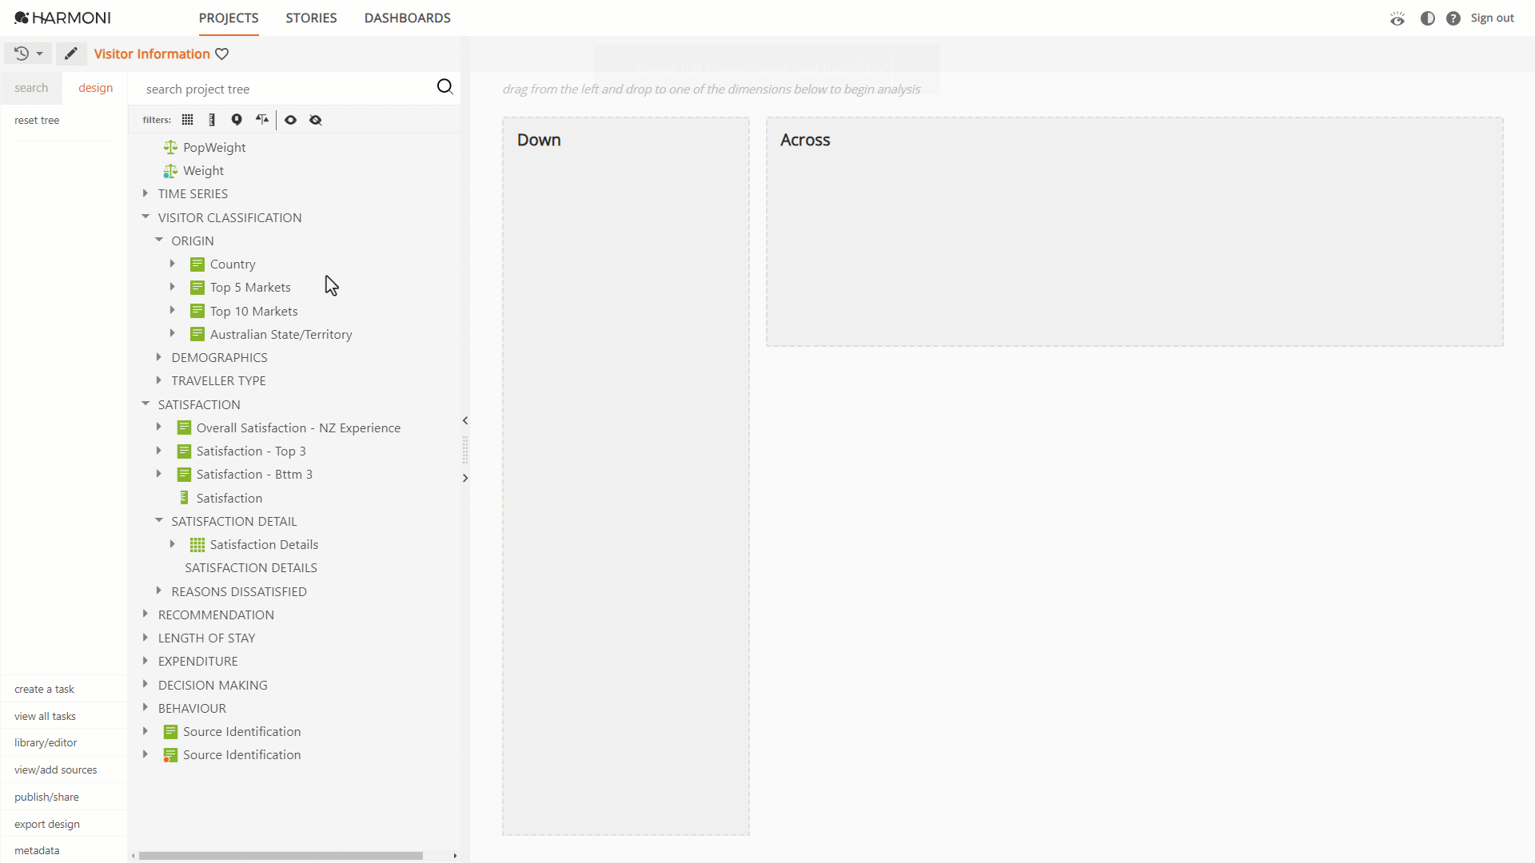Open view/add sources
Screen dimensions: 1535x863
click(55, 770)
